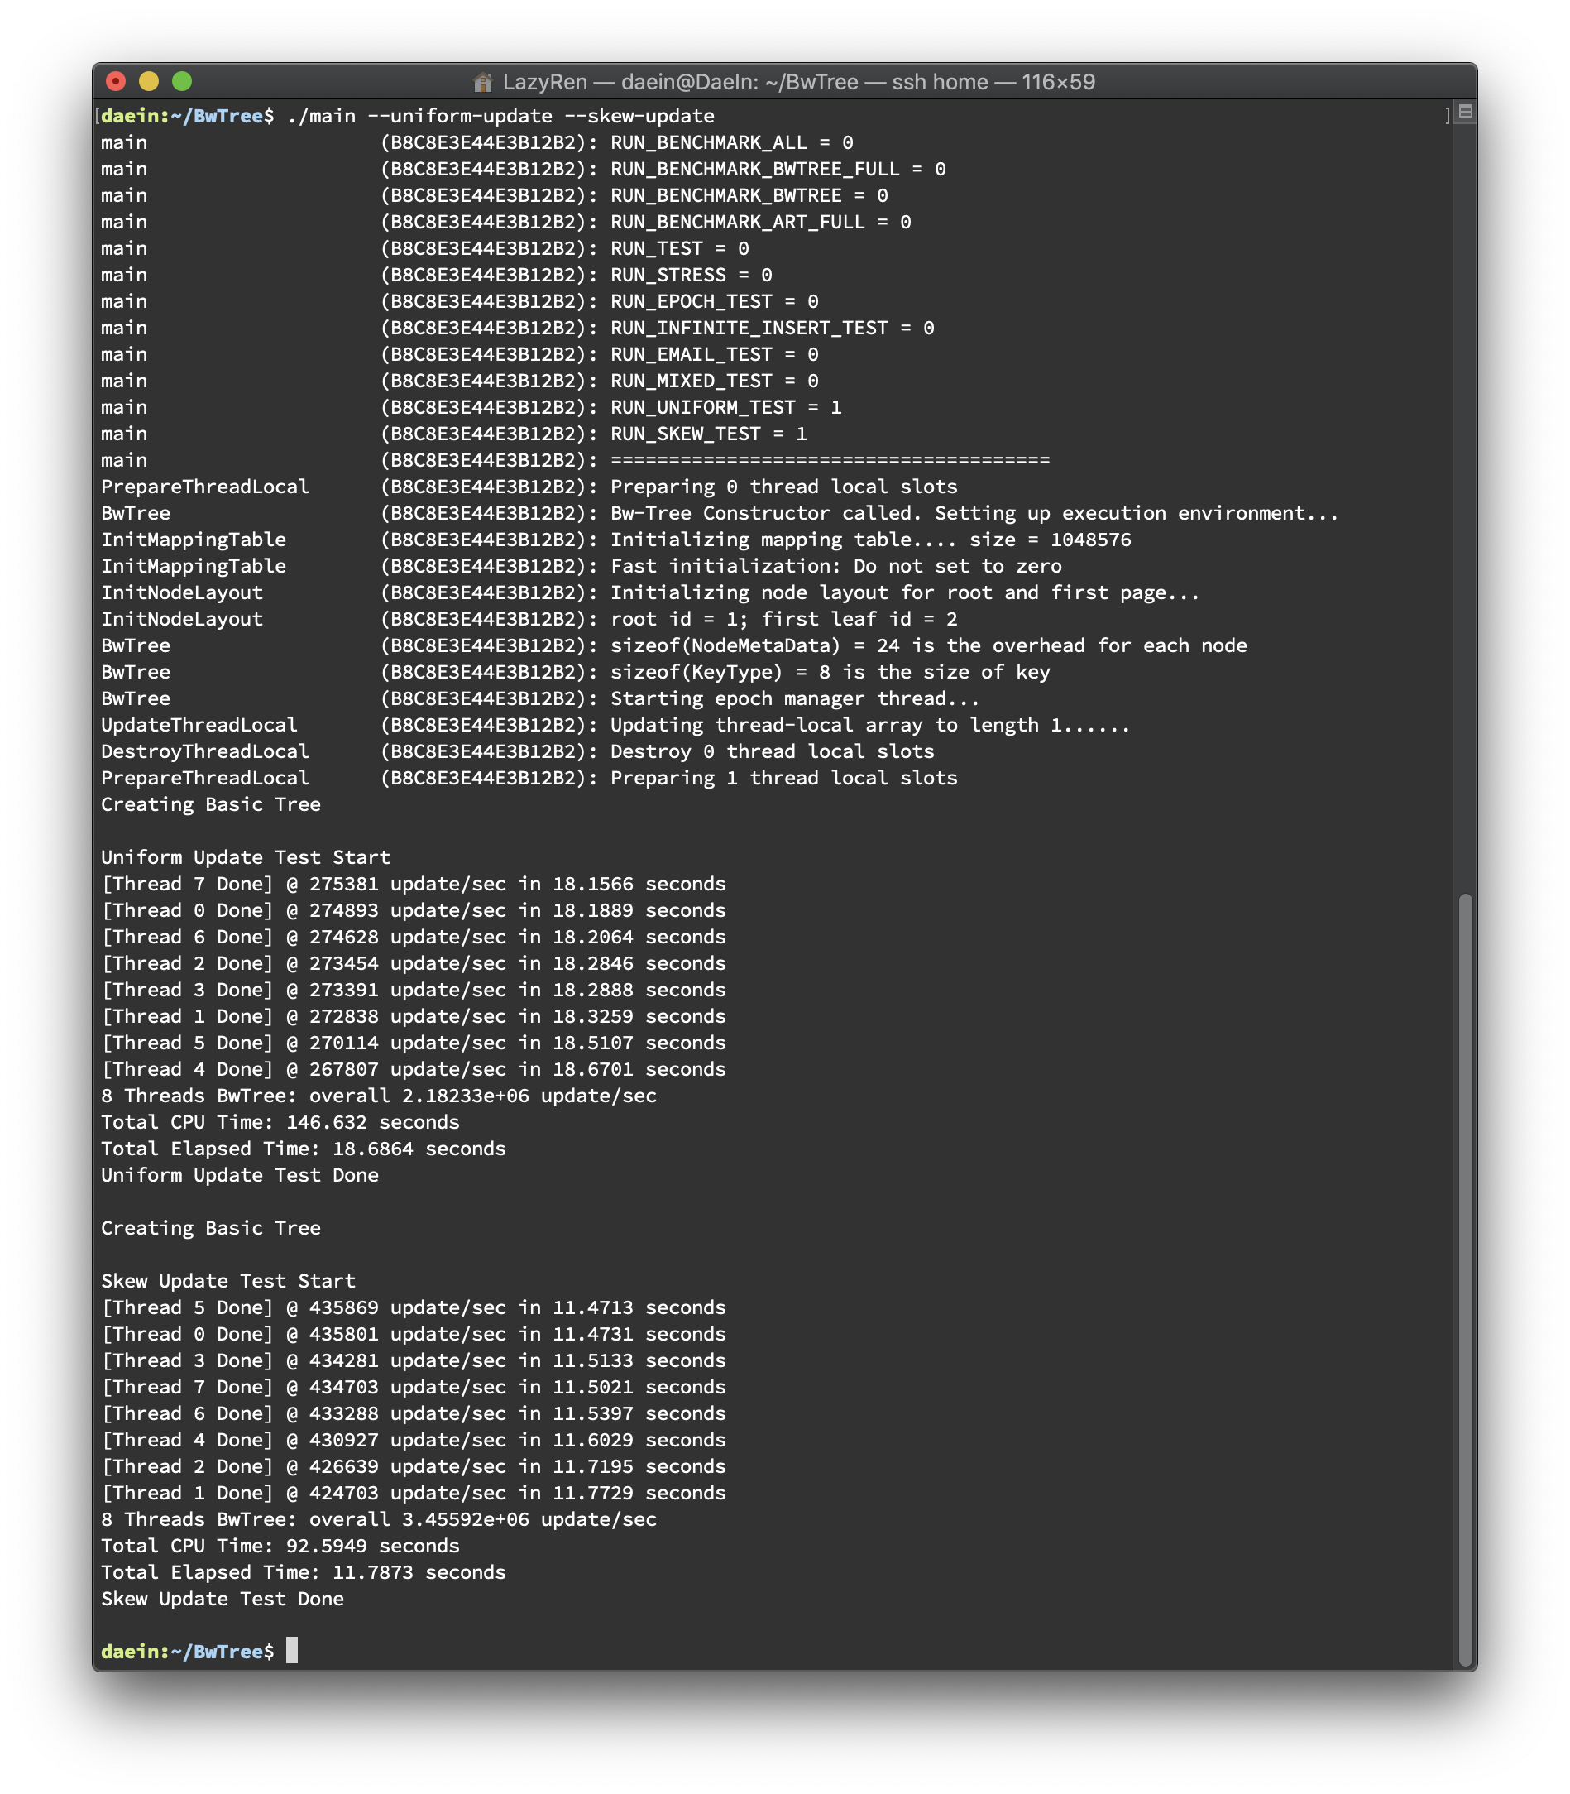Click 'Initializing mapping table.... size = 1048576'
Viewport: 1570px width, 1794px height.
pos(871,540)
